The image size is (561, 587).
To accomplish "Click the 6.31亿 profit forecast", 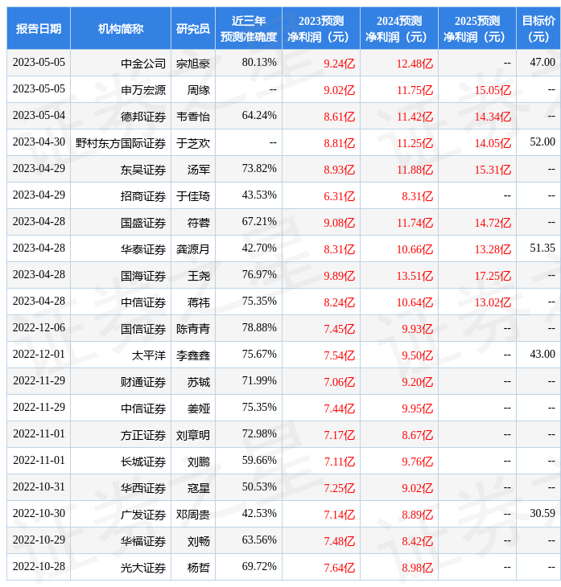I will click(339, 196).
